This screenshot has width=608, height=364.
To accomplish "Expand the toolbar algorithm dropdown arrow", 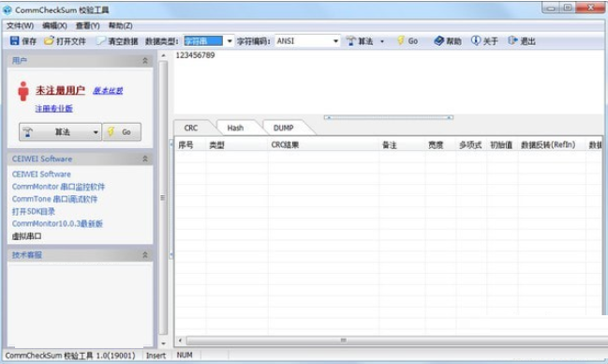I will [382, 41].
